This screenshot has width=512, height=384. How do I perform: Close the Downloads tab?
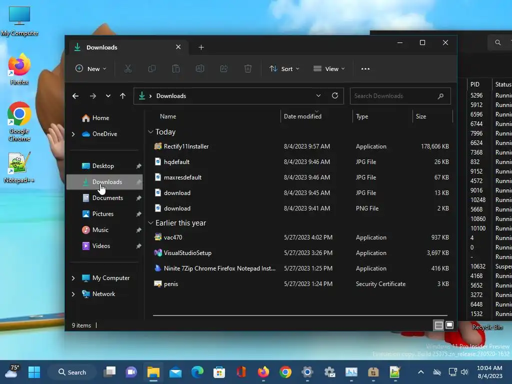point(178,47)
